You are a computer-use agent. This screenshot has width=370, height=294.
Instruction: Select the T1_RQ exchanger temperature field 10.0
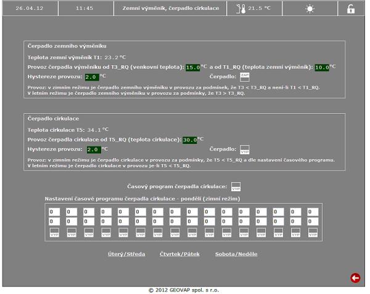321,67
